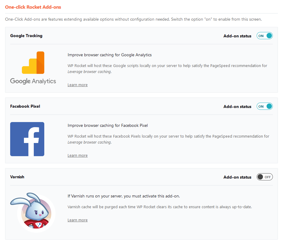Image resolution: width=283 pixels, height=245 pixels.
Task: Select the Facebook Pixel heading
Action: pyautogui.click(x=25, y=106)
